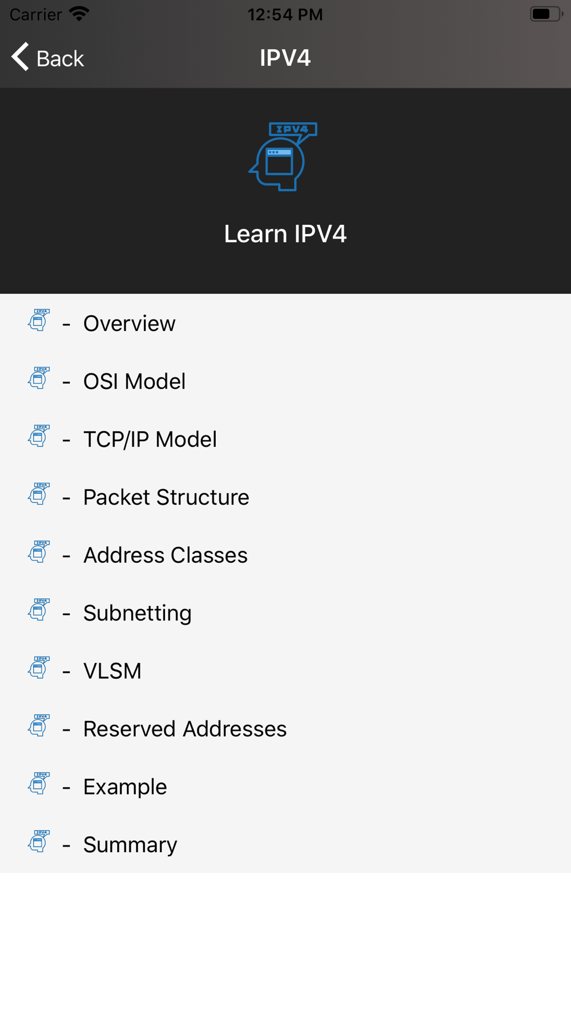Select the TCP/IP Model entry
The width and height of the screenshot is (571, 1015).
(x=285, y=439)
